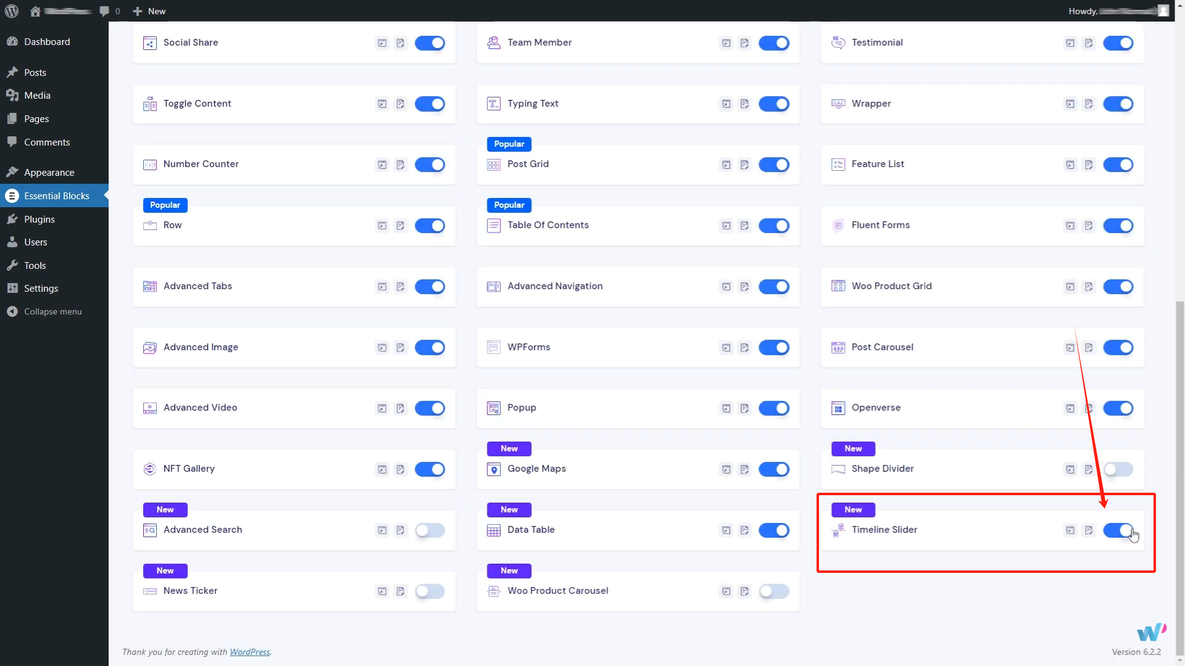Screen dimensions: 1185x666
Task: Click the Google Maps demo link icon
Action: (726, 469)
